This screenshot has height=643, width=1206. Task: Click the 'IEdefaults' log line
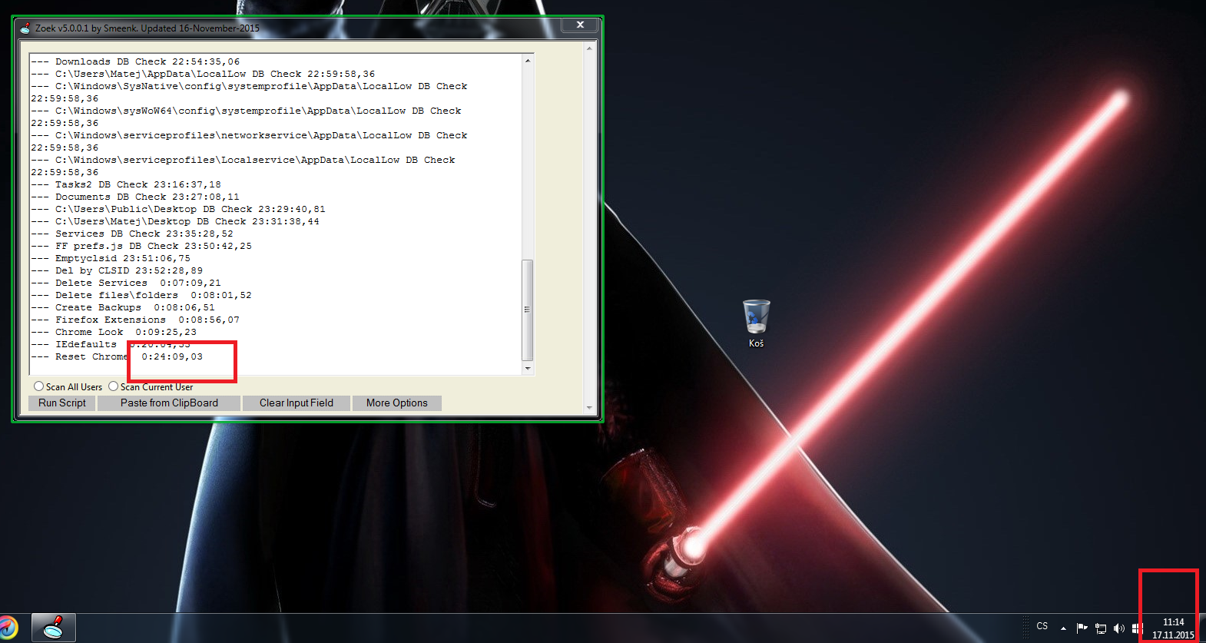111,344
